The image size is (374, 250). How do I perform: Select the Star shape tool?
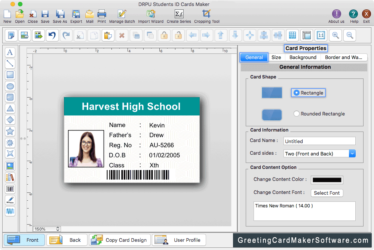click(x=10, y=131)
